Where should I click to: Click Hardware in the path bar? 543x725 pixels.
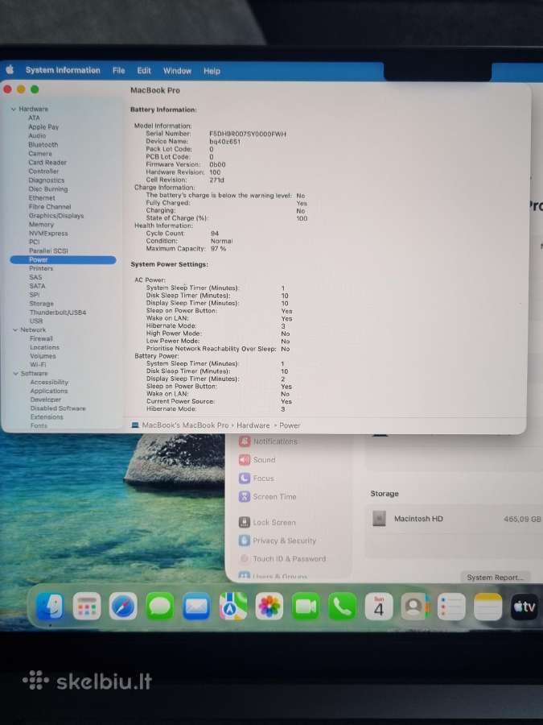(x=253, y=425)
